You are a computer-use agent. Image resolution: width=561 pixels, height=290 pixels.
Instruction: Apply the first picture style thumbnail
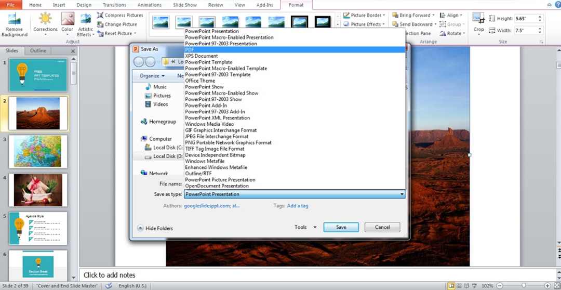161,22
